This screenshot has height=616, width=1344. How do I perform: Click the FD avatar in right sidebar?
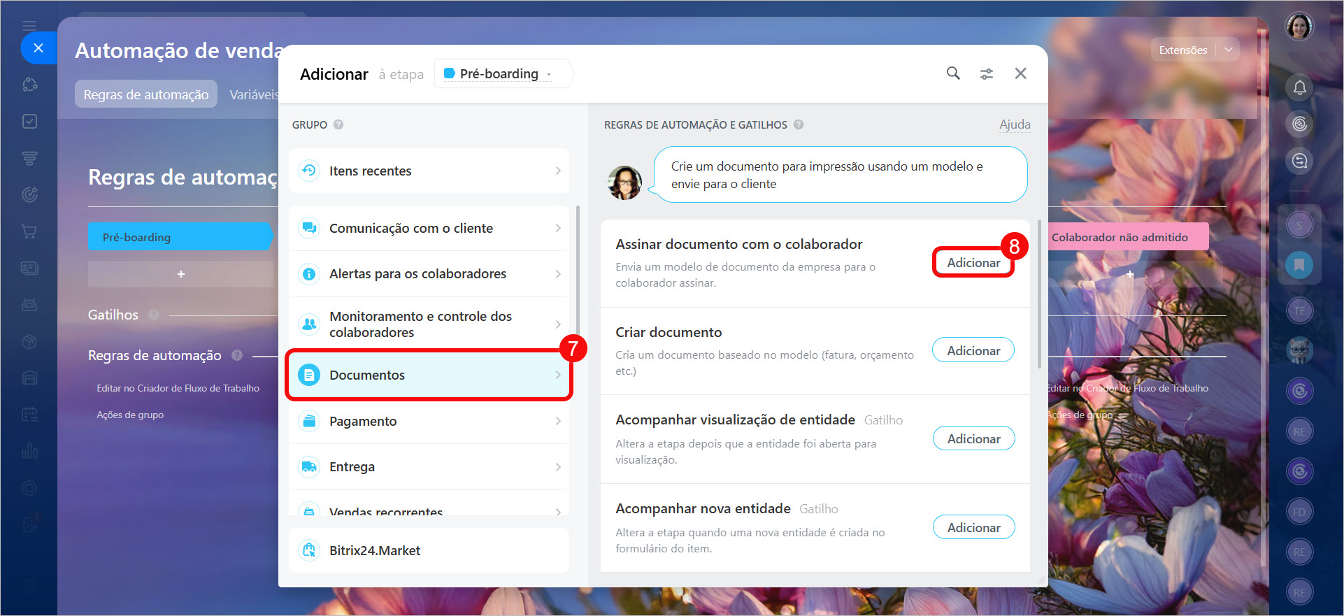click(1299, 512)
